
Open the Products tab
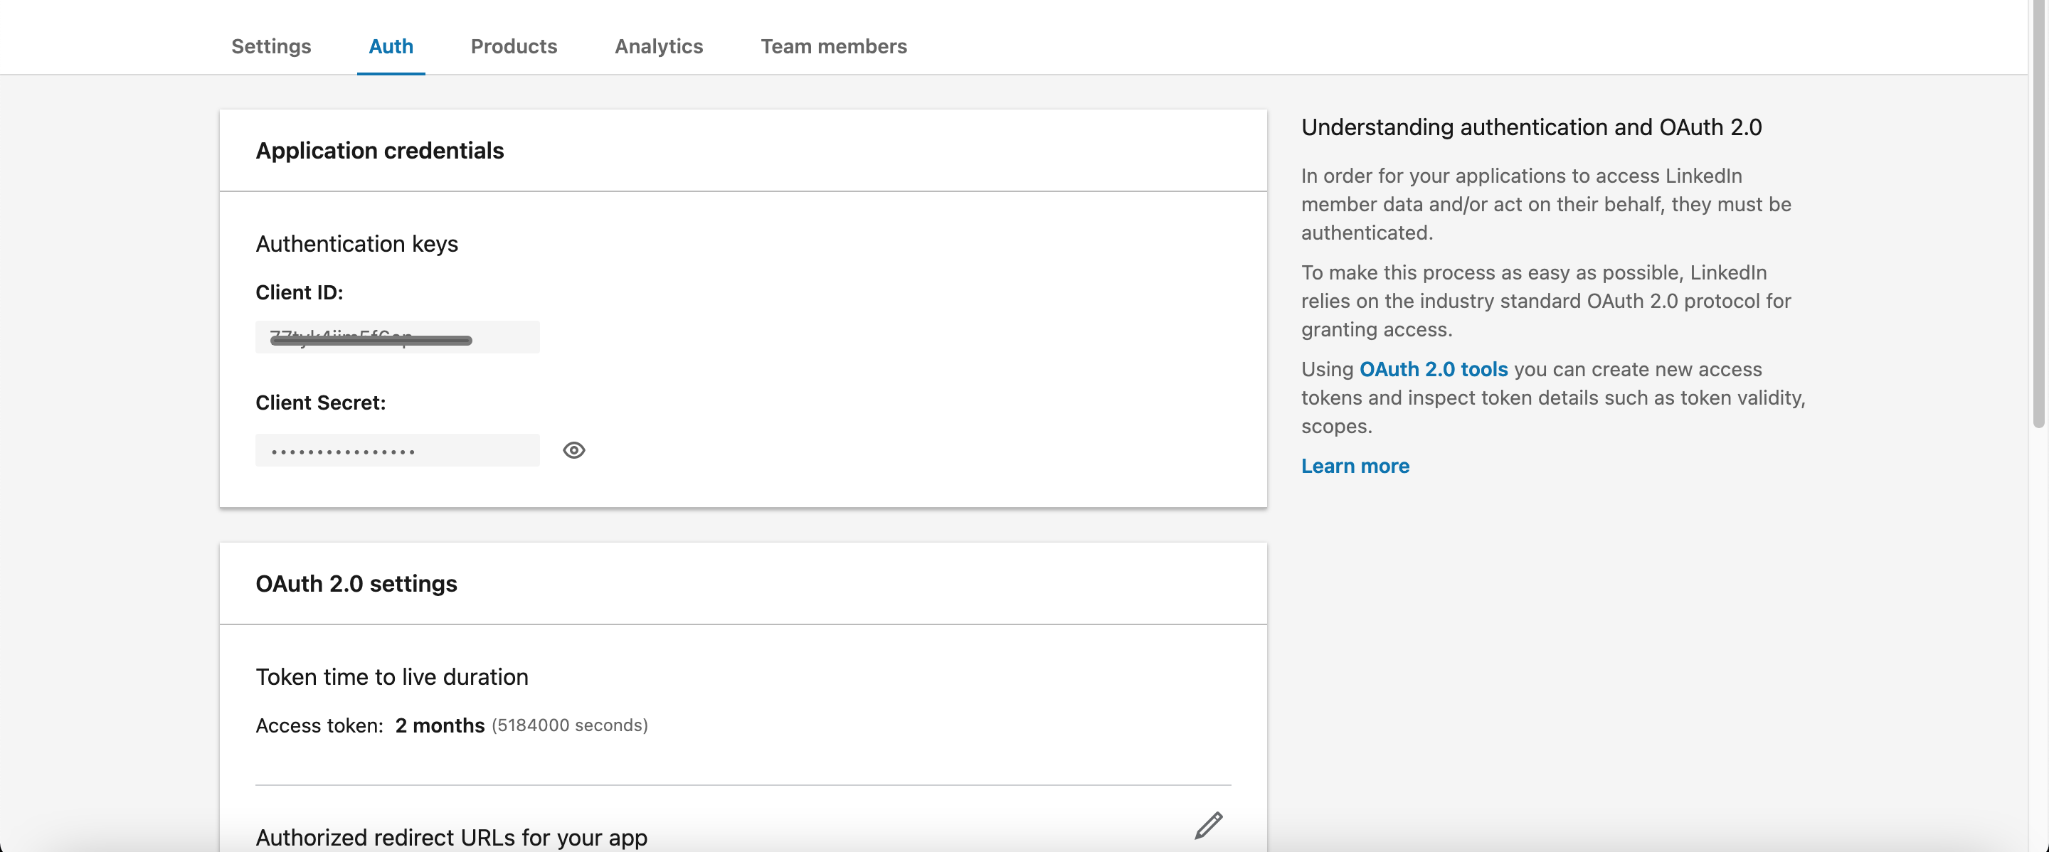tap(514, 46)
